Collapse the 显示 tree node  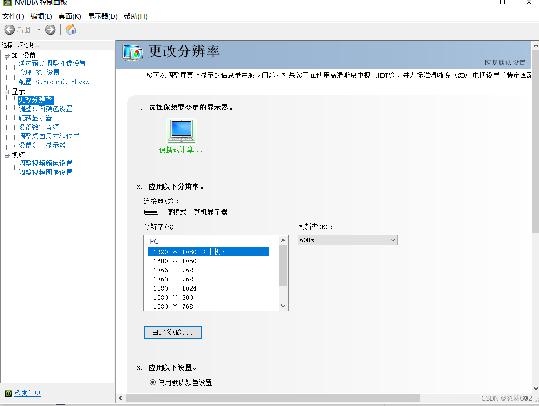[x=6, y=92]
